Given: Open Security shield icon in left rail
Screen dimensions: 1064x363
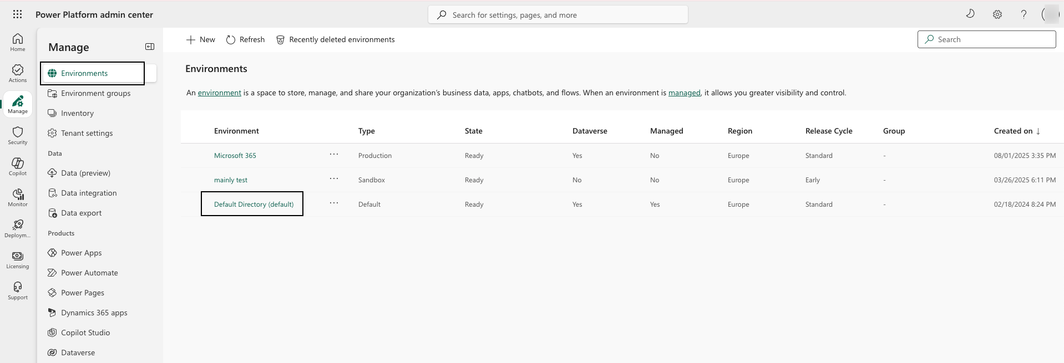Looking at the screenshot, I should (18, 135).
